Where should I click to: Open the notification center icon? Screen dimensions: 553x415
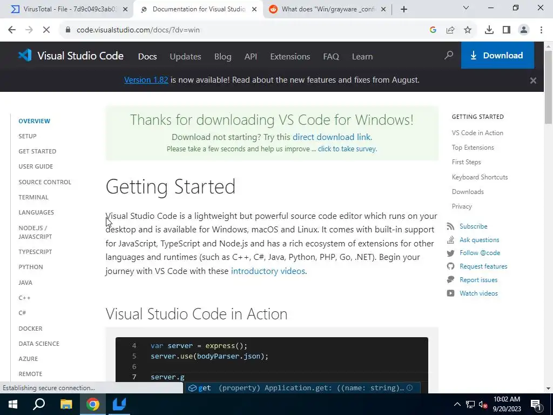[536, 405]
